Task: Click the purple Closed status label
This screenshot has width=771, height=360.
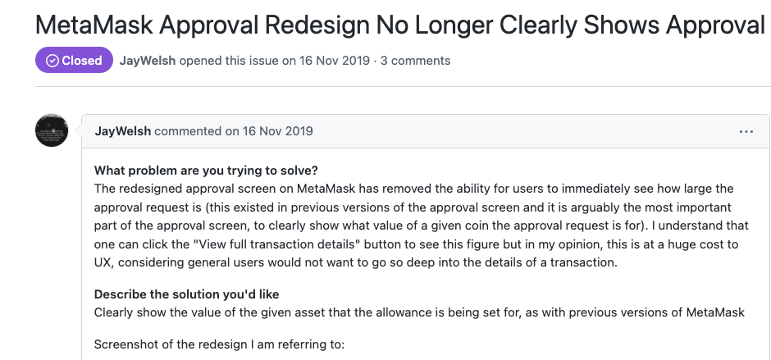Action: [74, 61]
